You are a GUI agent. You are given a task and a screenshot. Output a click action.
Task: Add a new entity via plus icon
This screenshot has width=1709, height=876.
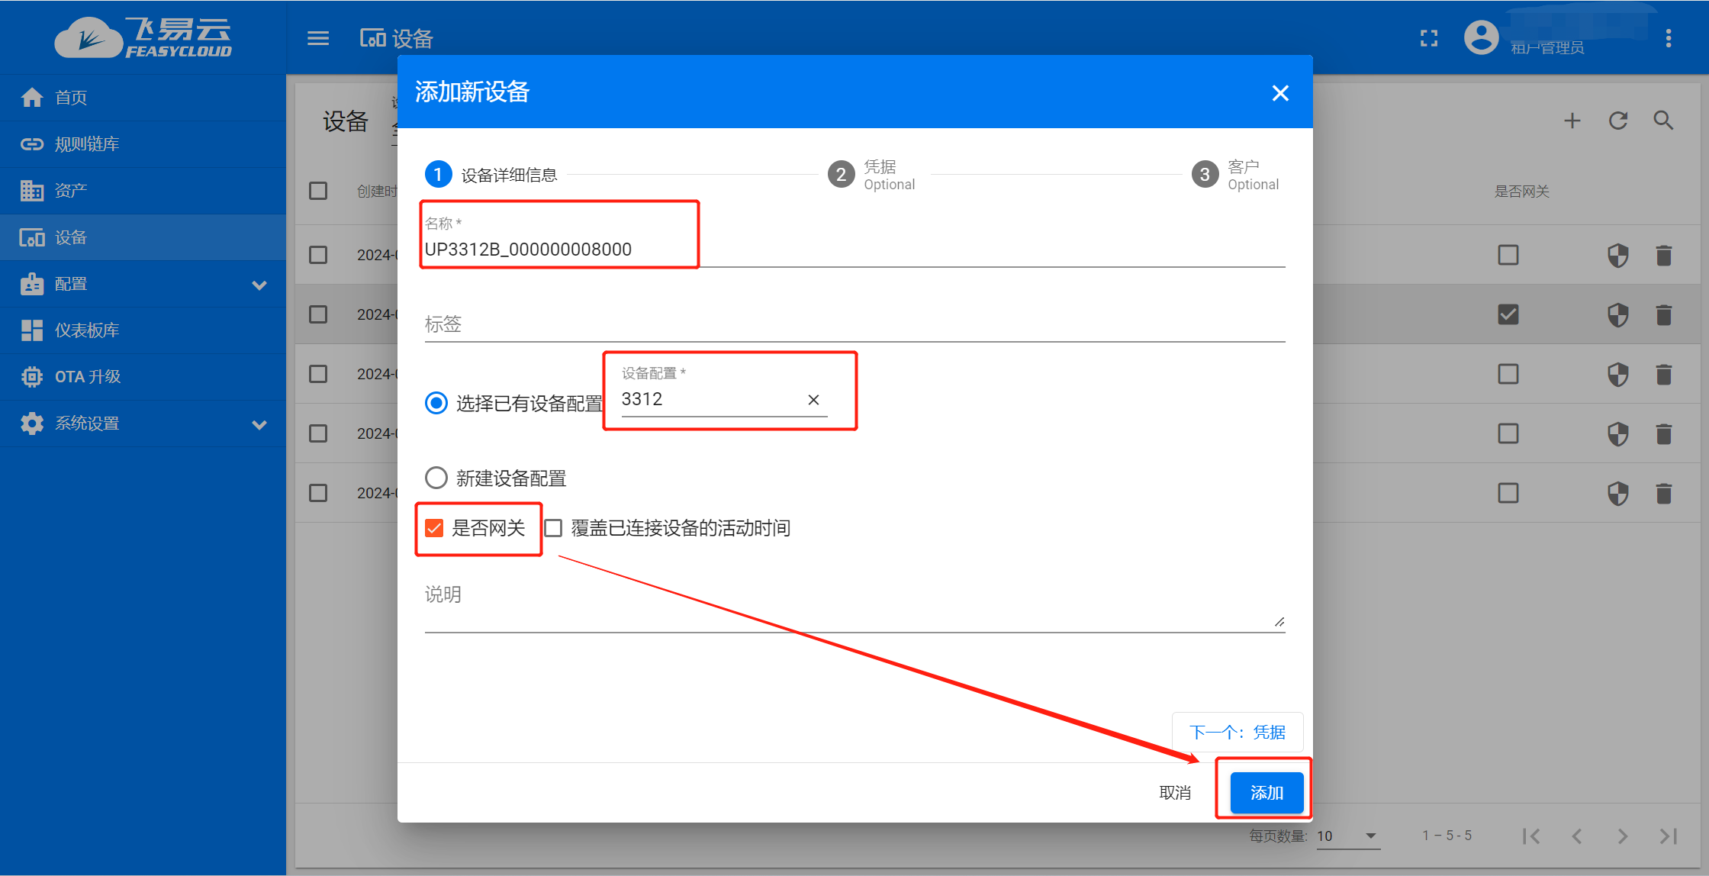[x=1572, y=121]
